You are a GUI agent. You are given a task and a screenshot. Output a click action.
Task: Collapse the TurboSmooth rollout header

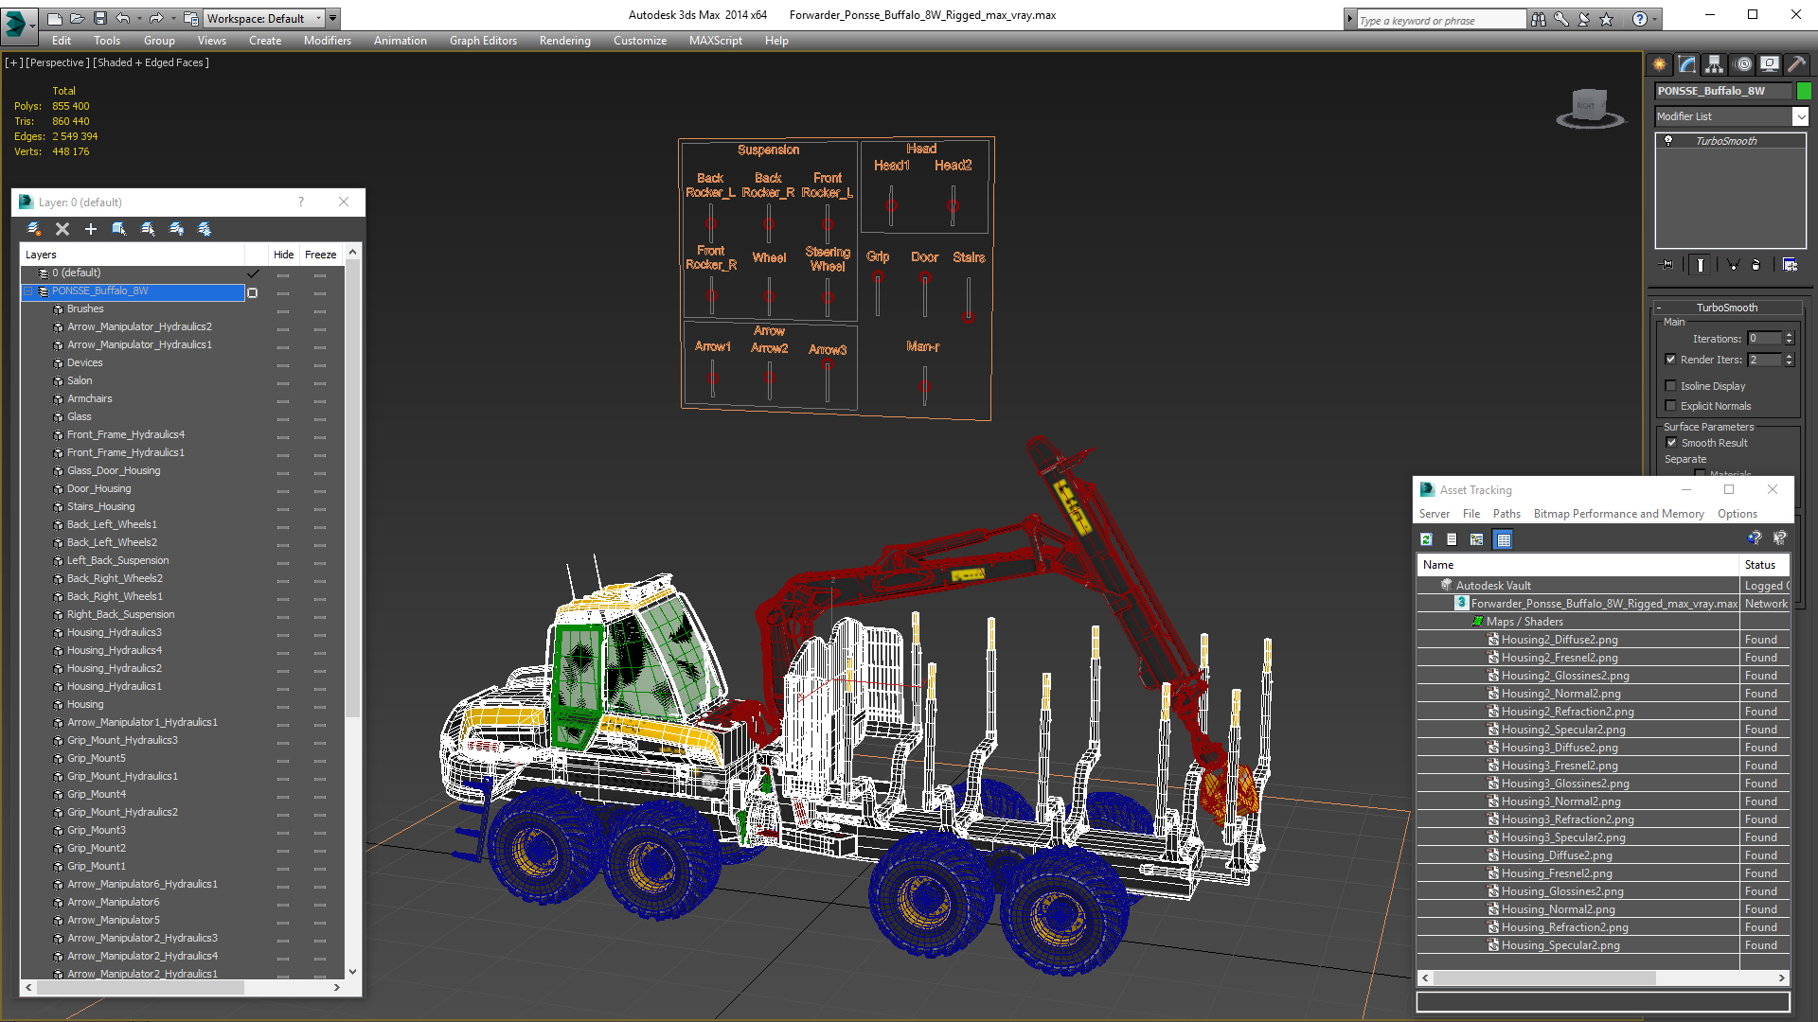coord(1727,308)
